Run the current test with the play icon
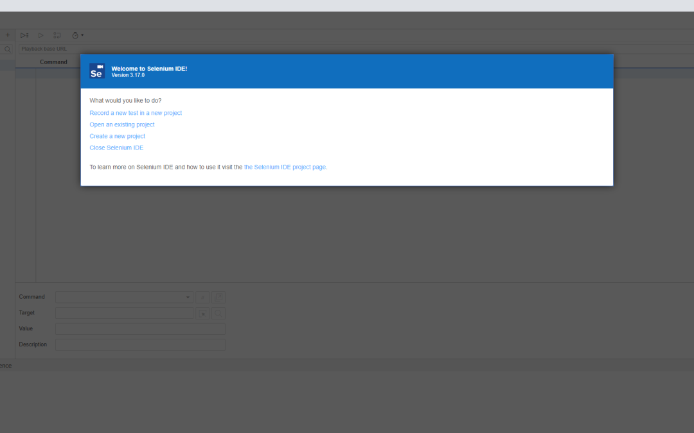This screenshot has height=433, width=694. (40, 35)
